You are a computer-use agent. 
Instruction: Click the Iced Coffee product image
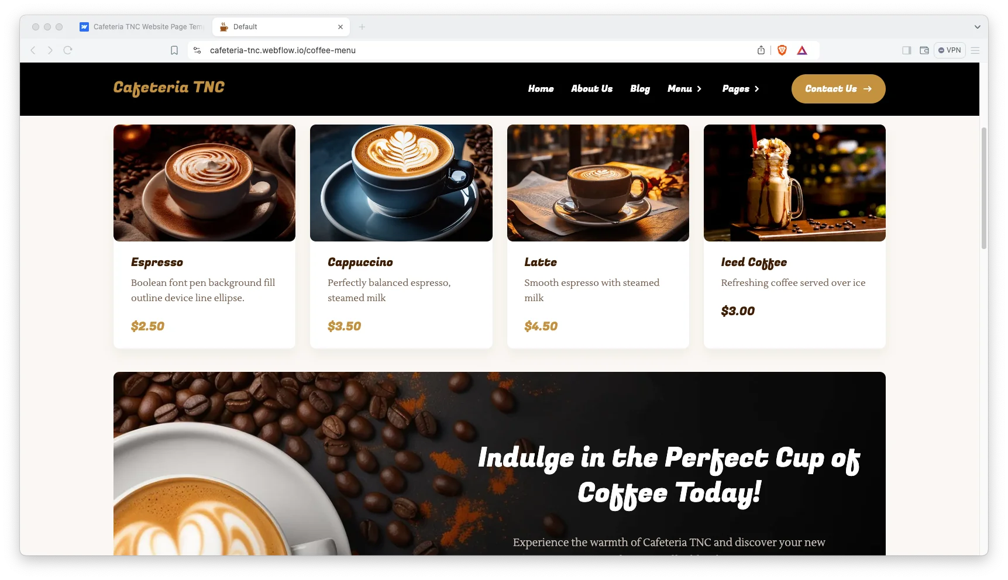point(794,183)
